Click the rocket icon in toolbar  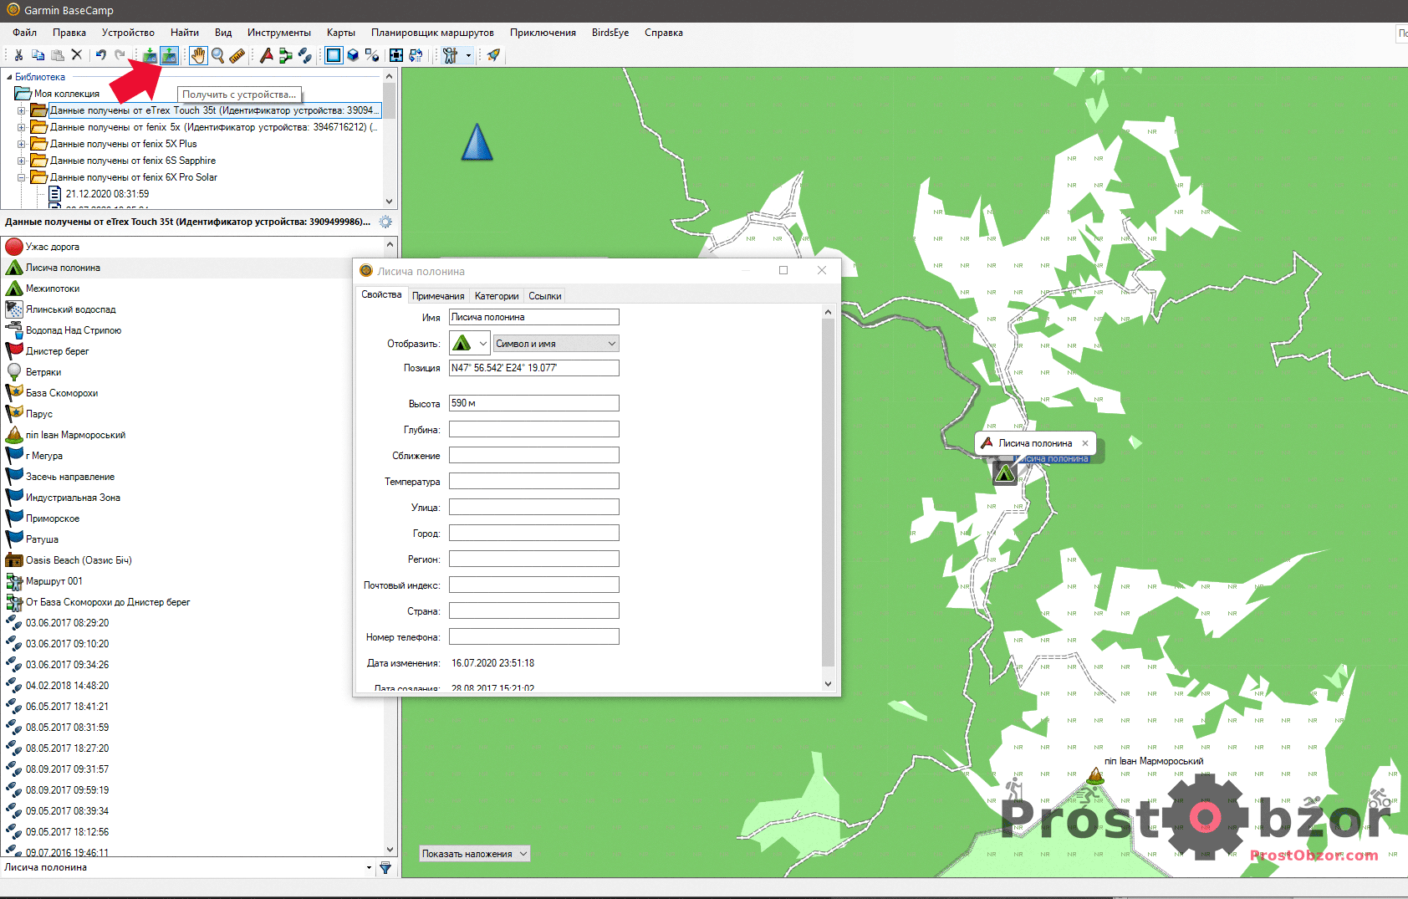(493, 55)
